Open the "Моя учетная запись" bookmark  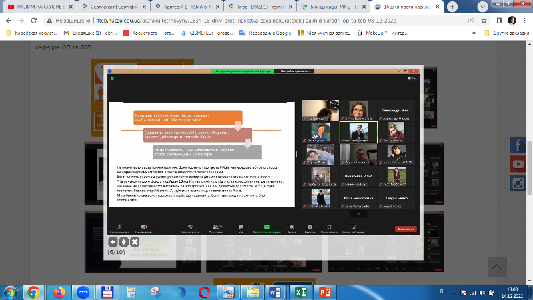[x=324, y=33]
